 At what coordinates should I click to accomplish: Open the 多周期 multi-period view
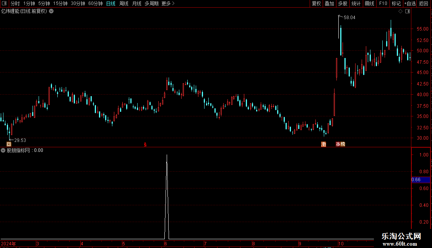[151, 3]
